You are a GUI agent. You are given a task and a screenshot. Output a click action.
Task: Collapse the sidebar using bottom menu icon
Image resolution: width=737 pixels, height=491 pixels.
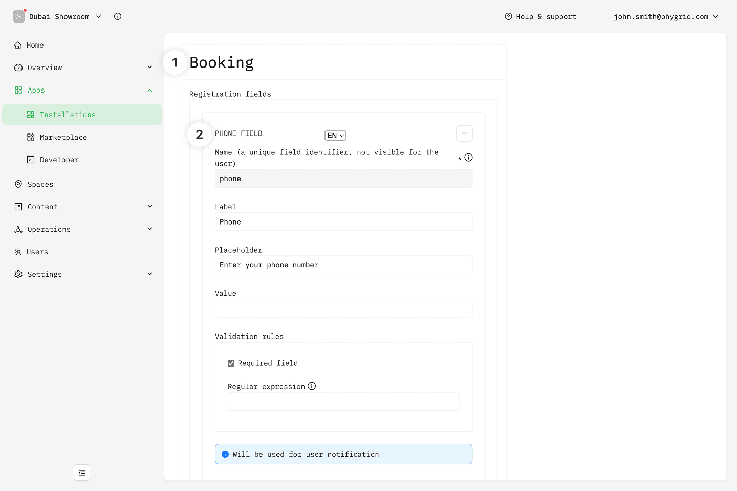82,473
